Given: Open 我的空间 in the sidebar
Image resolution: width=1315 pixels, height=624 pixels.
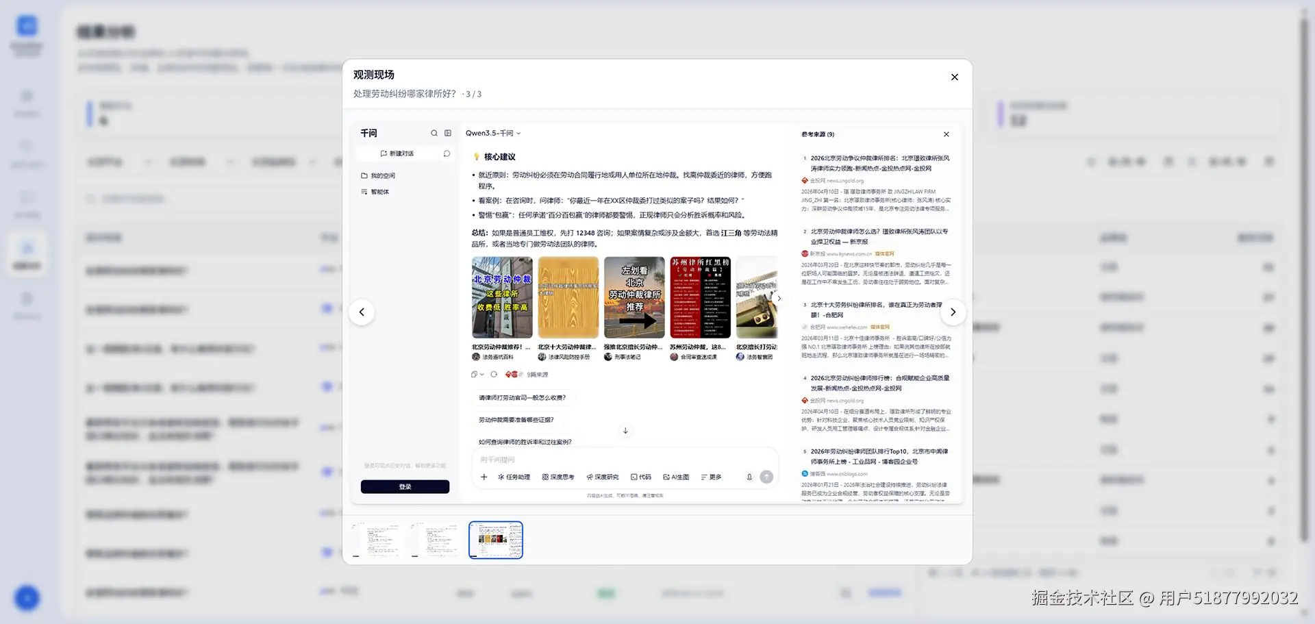Looking at the screenshot, I should [x=378, y=176].
